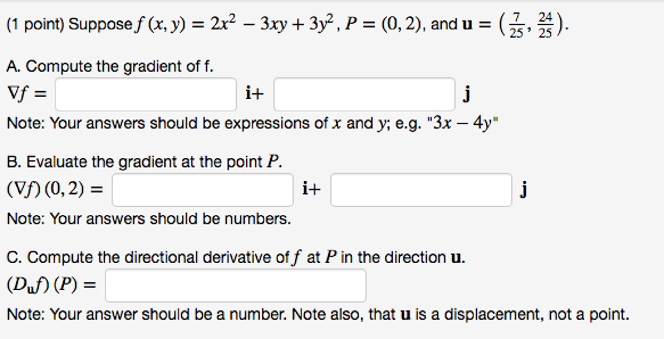Screen dimensions: 664x339
Task: Click the directional derivative answer box
Action: (x=235, y=285)
